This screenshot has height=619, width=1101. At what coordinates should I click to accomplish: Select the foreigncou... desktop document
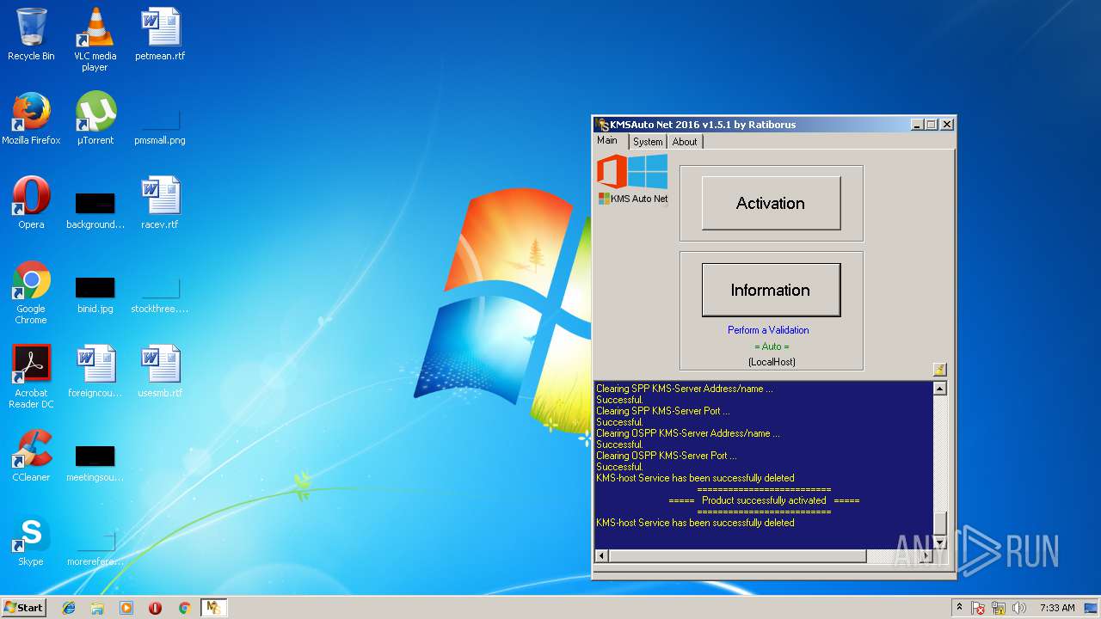point(95,371)
